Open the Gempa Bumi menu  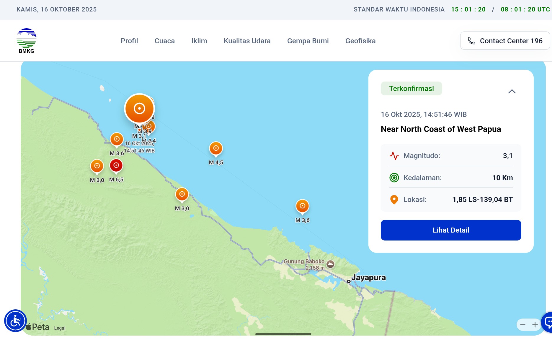click(308, 41)
